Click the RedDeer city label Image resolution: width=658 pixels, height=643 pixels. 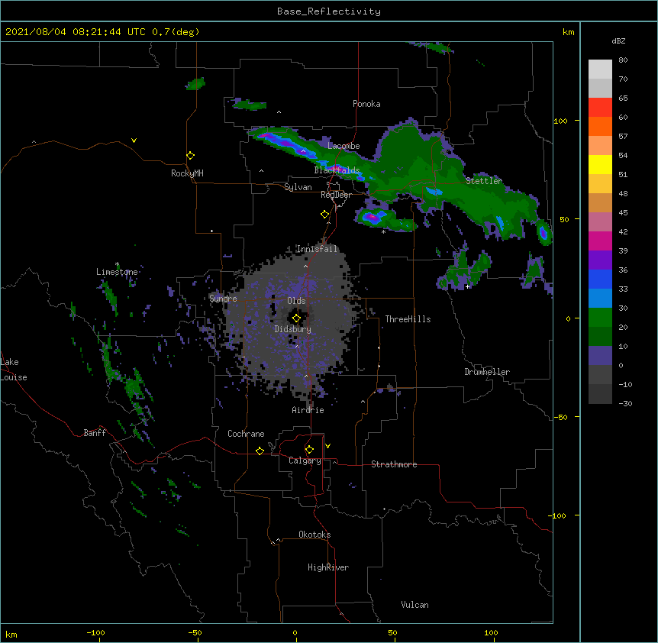coord(336,195)
